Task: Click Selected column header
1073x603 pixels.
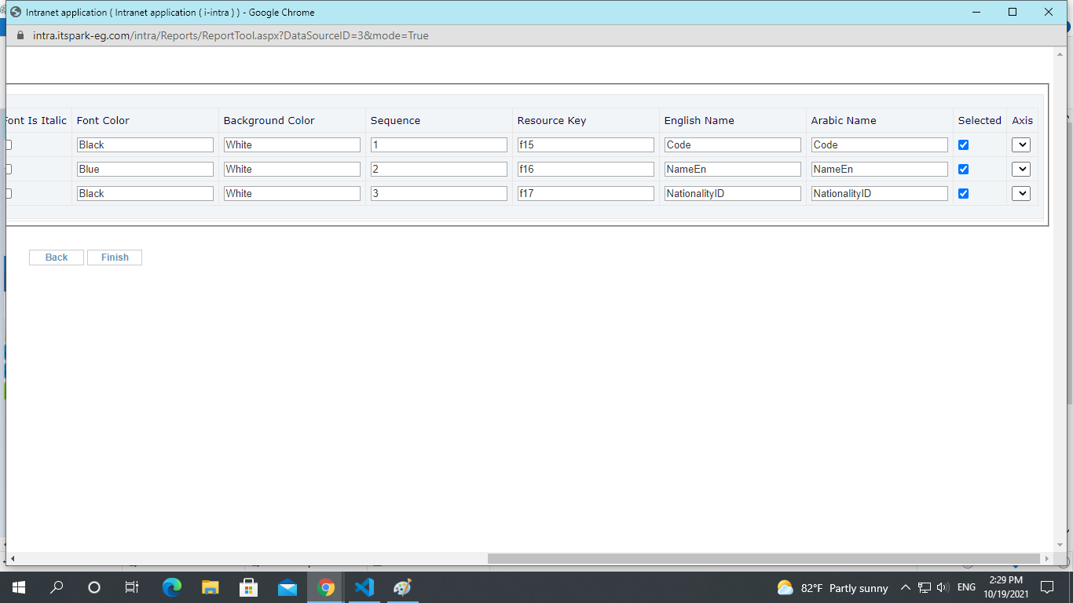Action: tap(980, 120)
